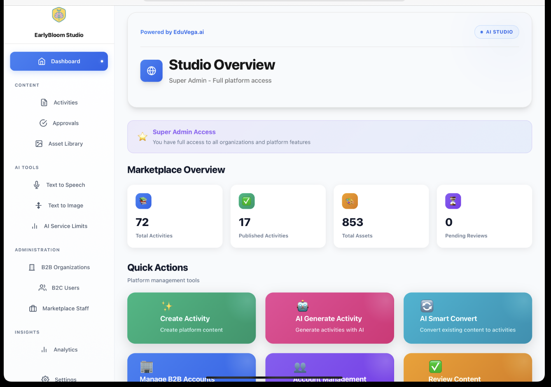This screenshot has height=387, width=551.
Task: Click the hourglass icon on Pending Reviews card
Action: pos(453,201)
